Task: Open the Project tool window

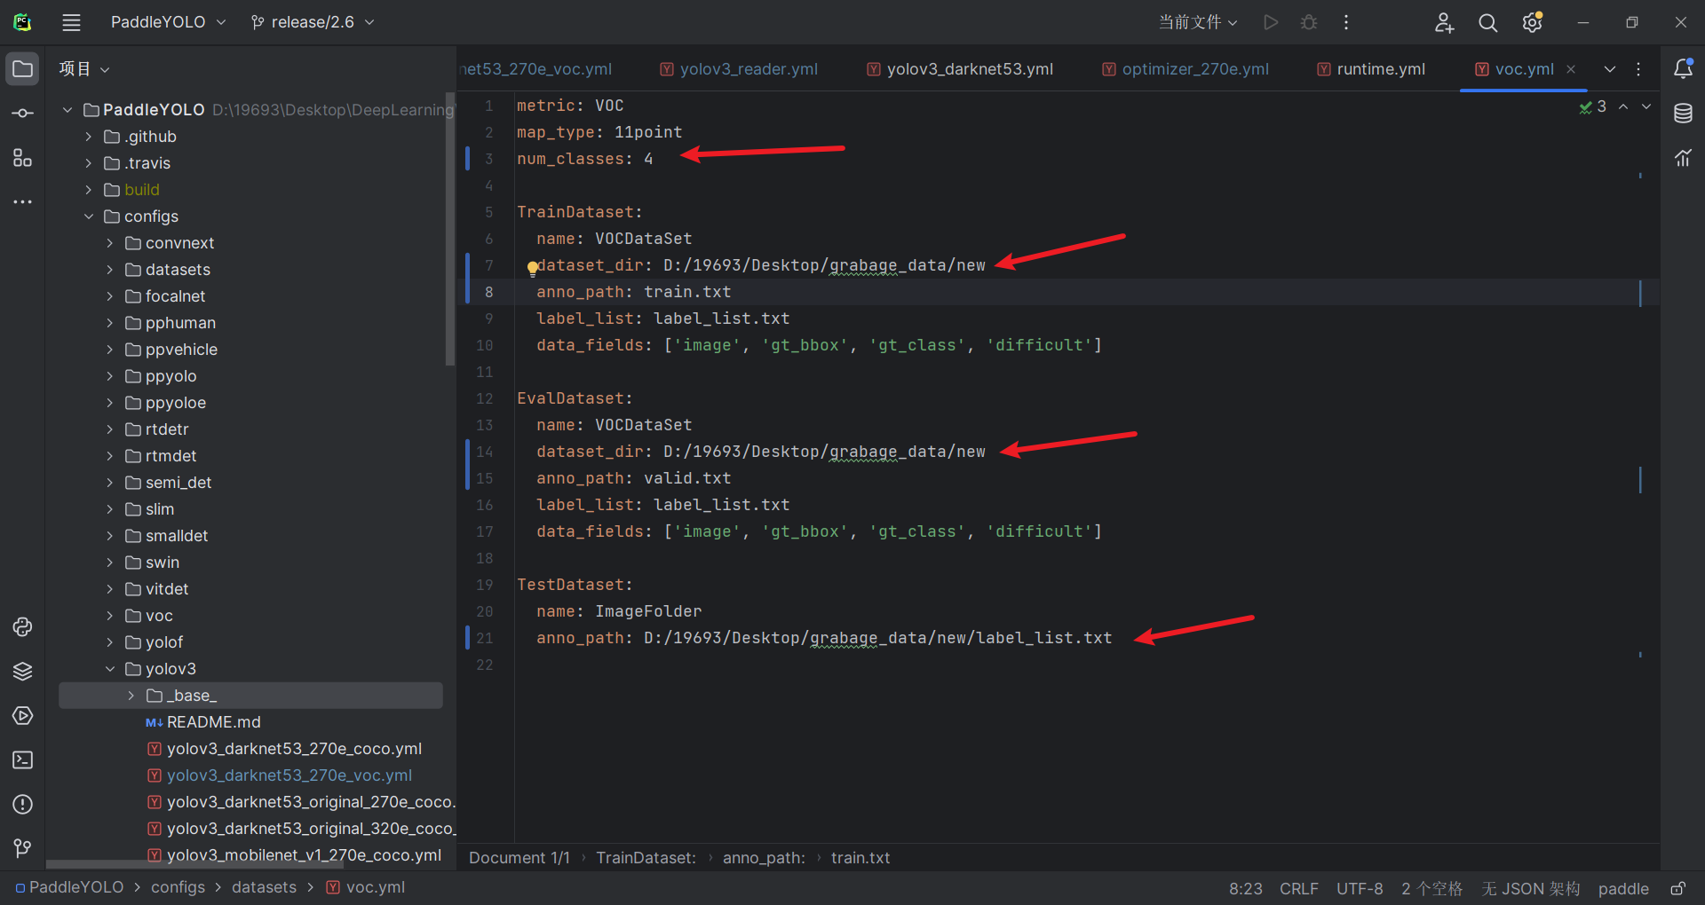Action: [x=22, y=69]
